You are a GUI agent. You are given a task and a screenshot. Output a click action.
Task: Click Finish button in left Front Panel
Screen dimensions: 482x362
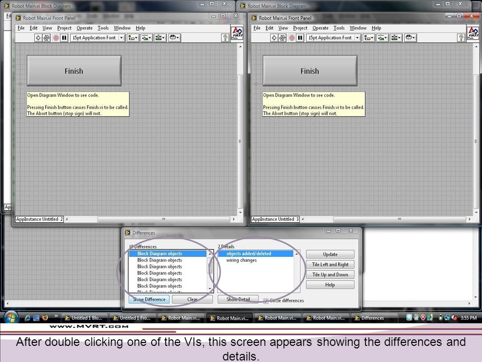(x=74, y=71)
